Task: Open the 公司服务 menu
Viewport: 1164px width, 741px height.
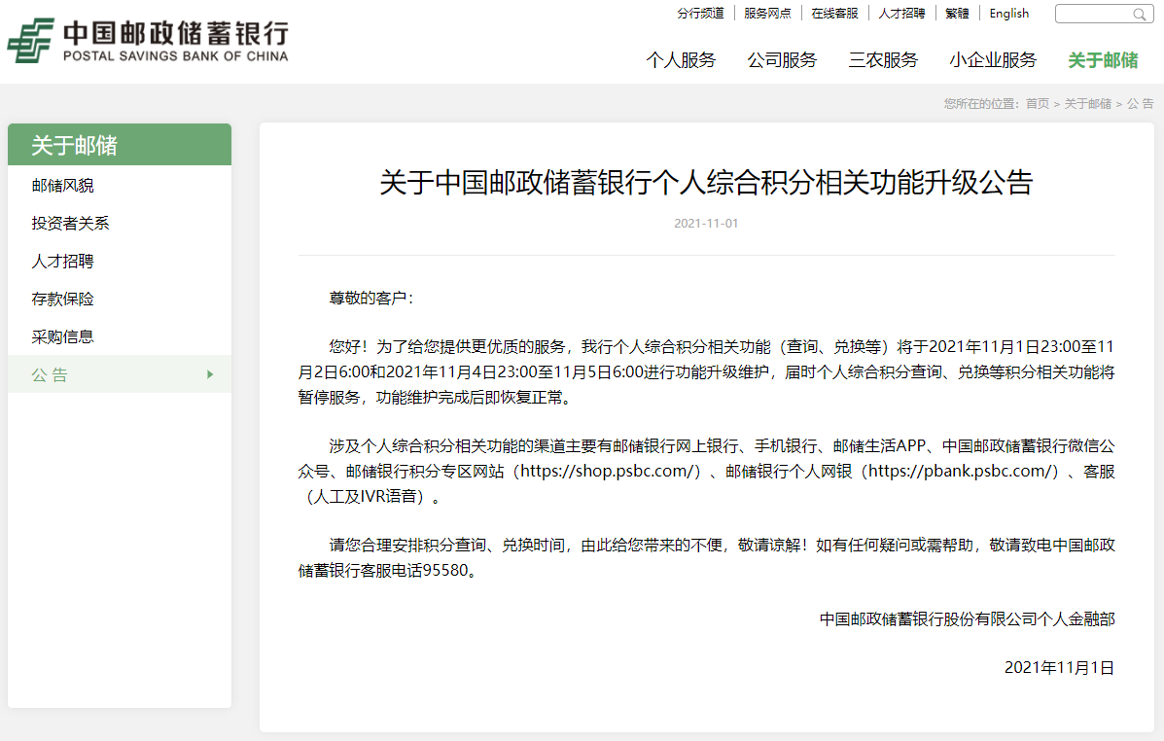Action: pyautogui.click(x=782, y=60)
